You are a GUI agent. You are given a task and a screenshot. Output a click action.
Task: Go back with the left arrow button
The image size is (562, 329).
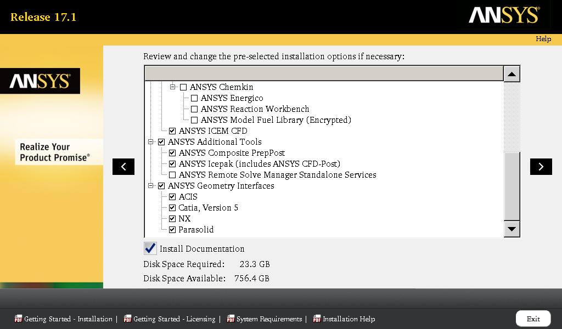[x=123, y=167]
